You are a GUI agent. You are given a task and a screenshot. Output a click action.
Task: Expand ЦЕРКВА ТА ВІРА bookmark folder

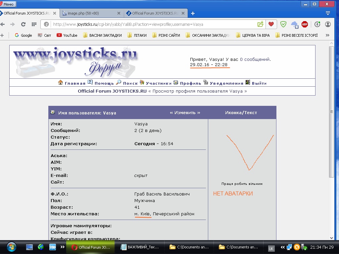pos(253,35)
